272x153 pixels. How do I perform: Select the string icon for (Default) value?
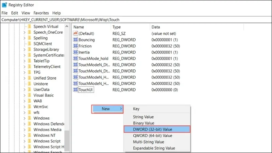[75, 34]
